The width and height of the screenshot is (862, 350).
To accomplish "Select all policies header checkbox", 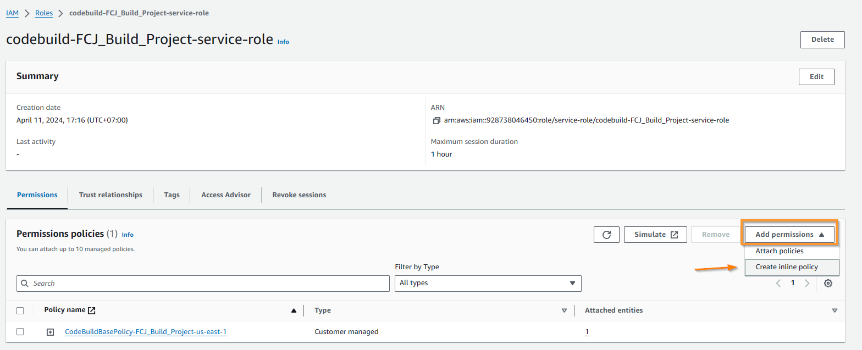I will tap(20, 310).
